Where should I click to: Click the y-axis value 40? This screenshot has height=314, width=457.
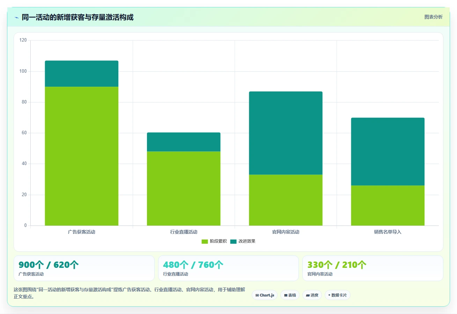[24, 164]
